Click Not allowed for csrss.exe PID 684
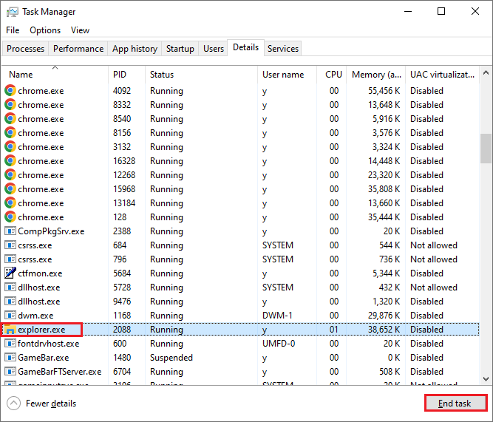 (434, 245)
